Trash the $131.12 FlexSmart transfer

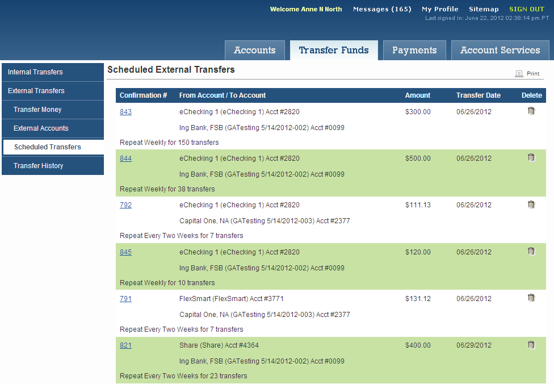531,298
